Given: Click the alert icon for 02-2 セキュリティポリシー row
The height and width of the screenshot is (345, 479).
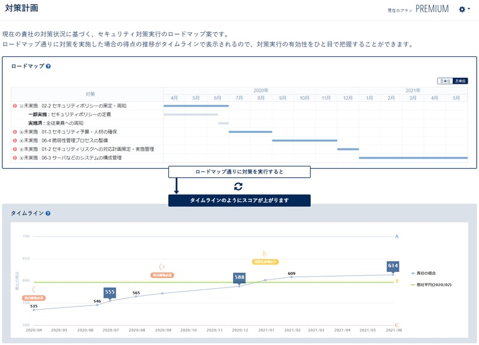Looking at the screenshot, I should pyautogui.click(x=14, y=106).
